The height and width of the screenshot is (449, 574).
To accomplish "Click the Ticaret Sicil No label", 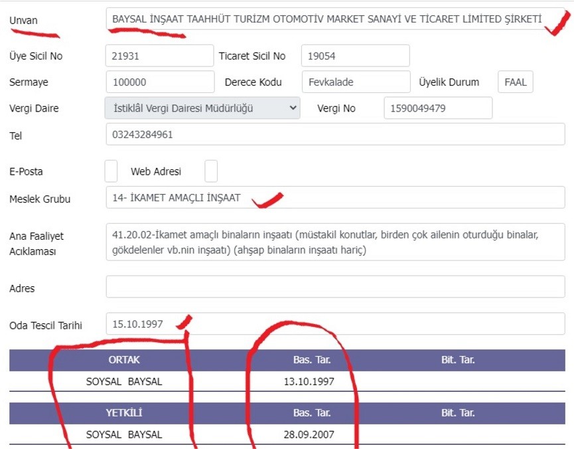I will pos(252,56).
